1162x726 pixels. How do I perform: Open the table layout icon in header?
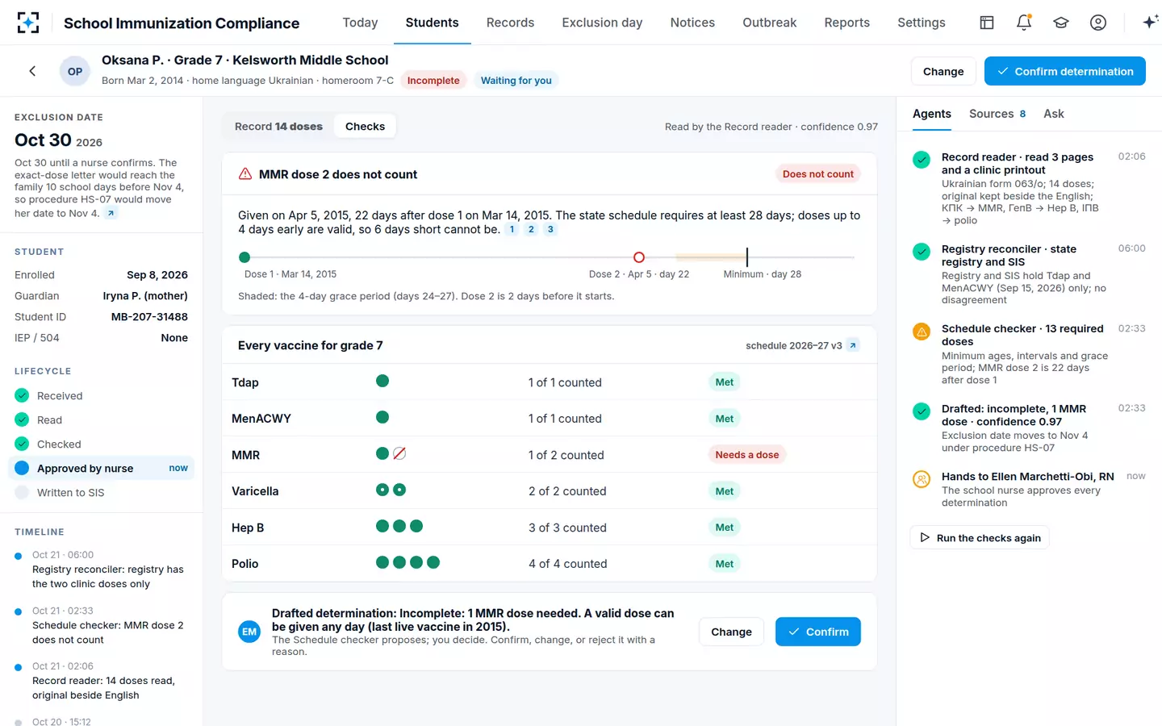pyautogui.click(x=987, y=23)
